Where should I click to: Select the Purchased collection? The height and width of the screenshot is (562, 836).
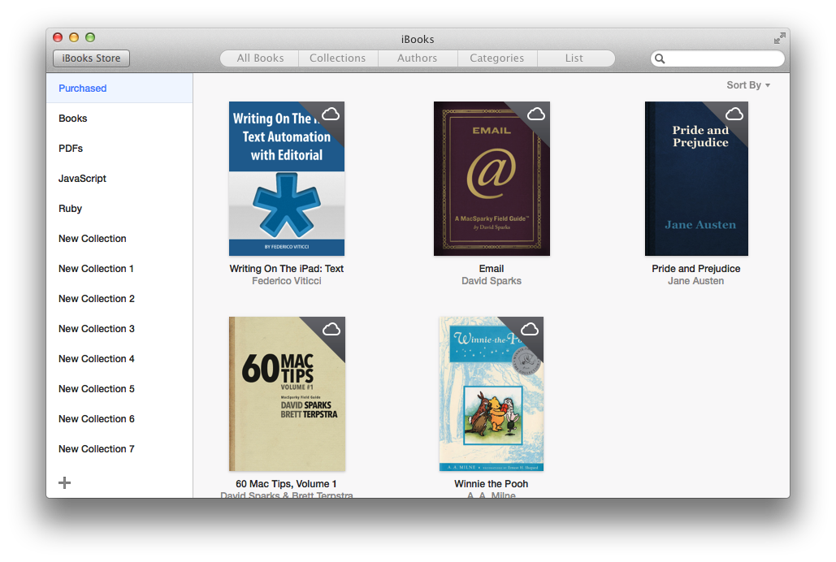coord(119,88)
